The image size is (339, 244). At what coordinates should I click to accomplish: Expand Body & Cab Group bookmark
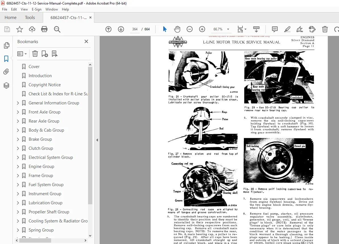(x=18, y=130)
